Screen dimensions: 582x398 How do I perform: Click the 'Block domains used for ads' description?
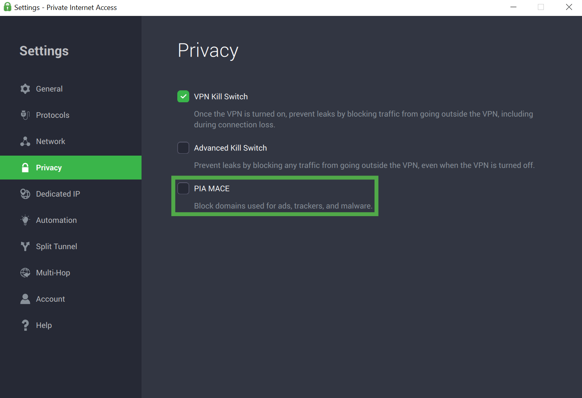283,206
